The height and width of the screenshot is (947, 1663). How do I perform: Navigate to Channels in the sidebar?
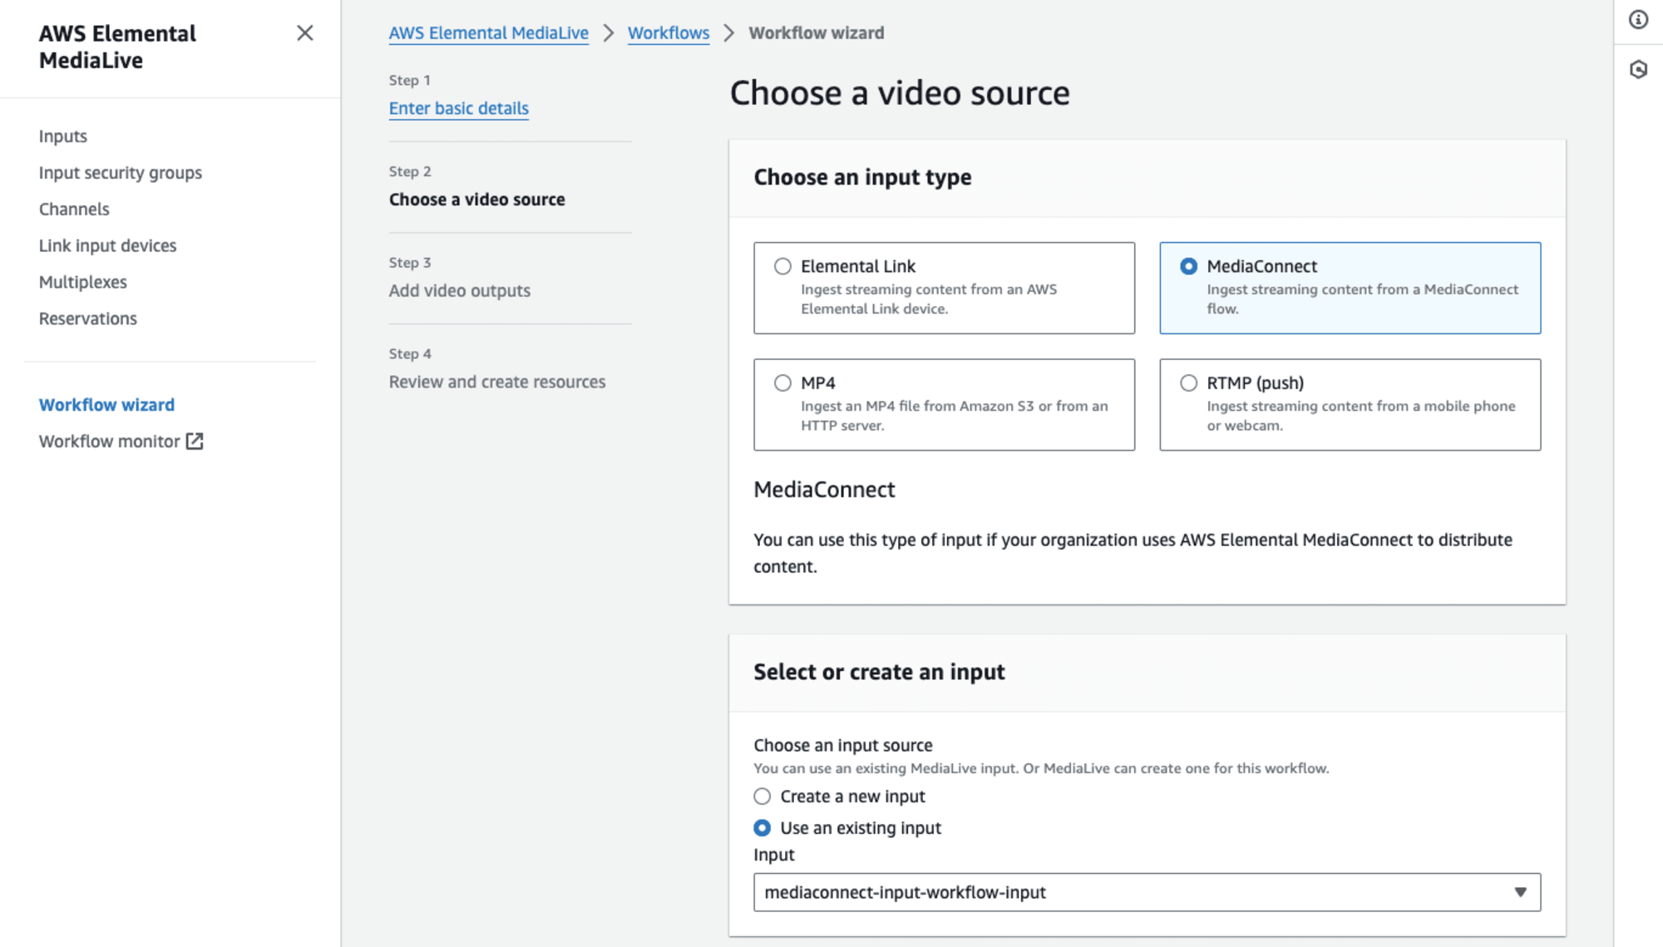[74, 208]
